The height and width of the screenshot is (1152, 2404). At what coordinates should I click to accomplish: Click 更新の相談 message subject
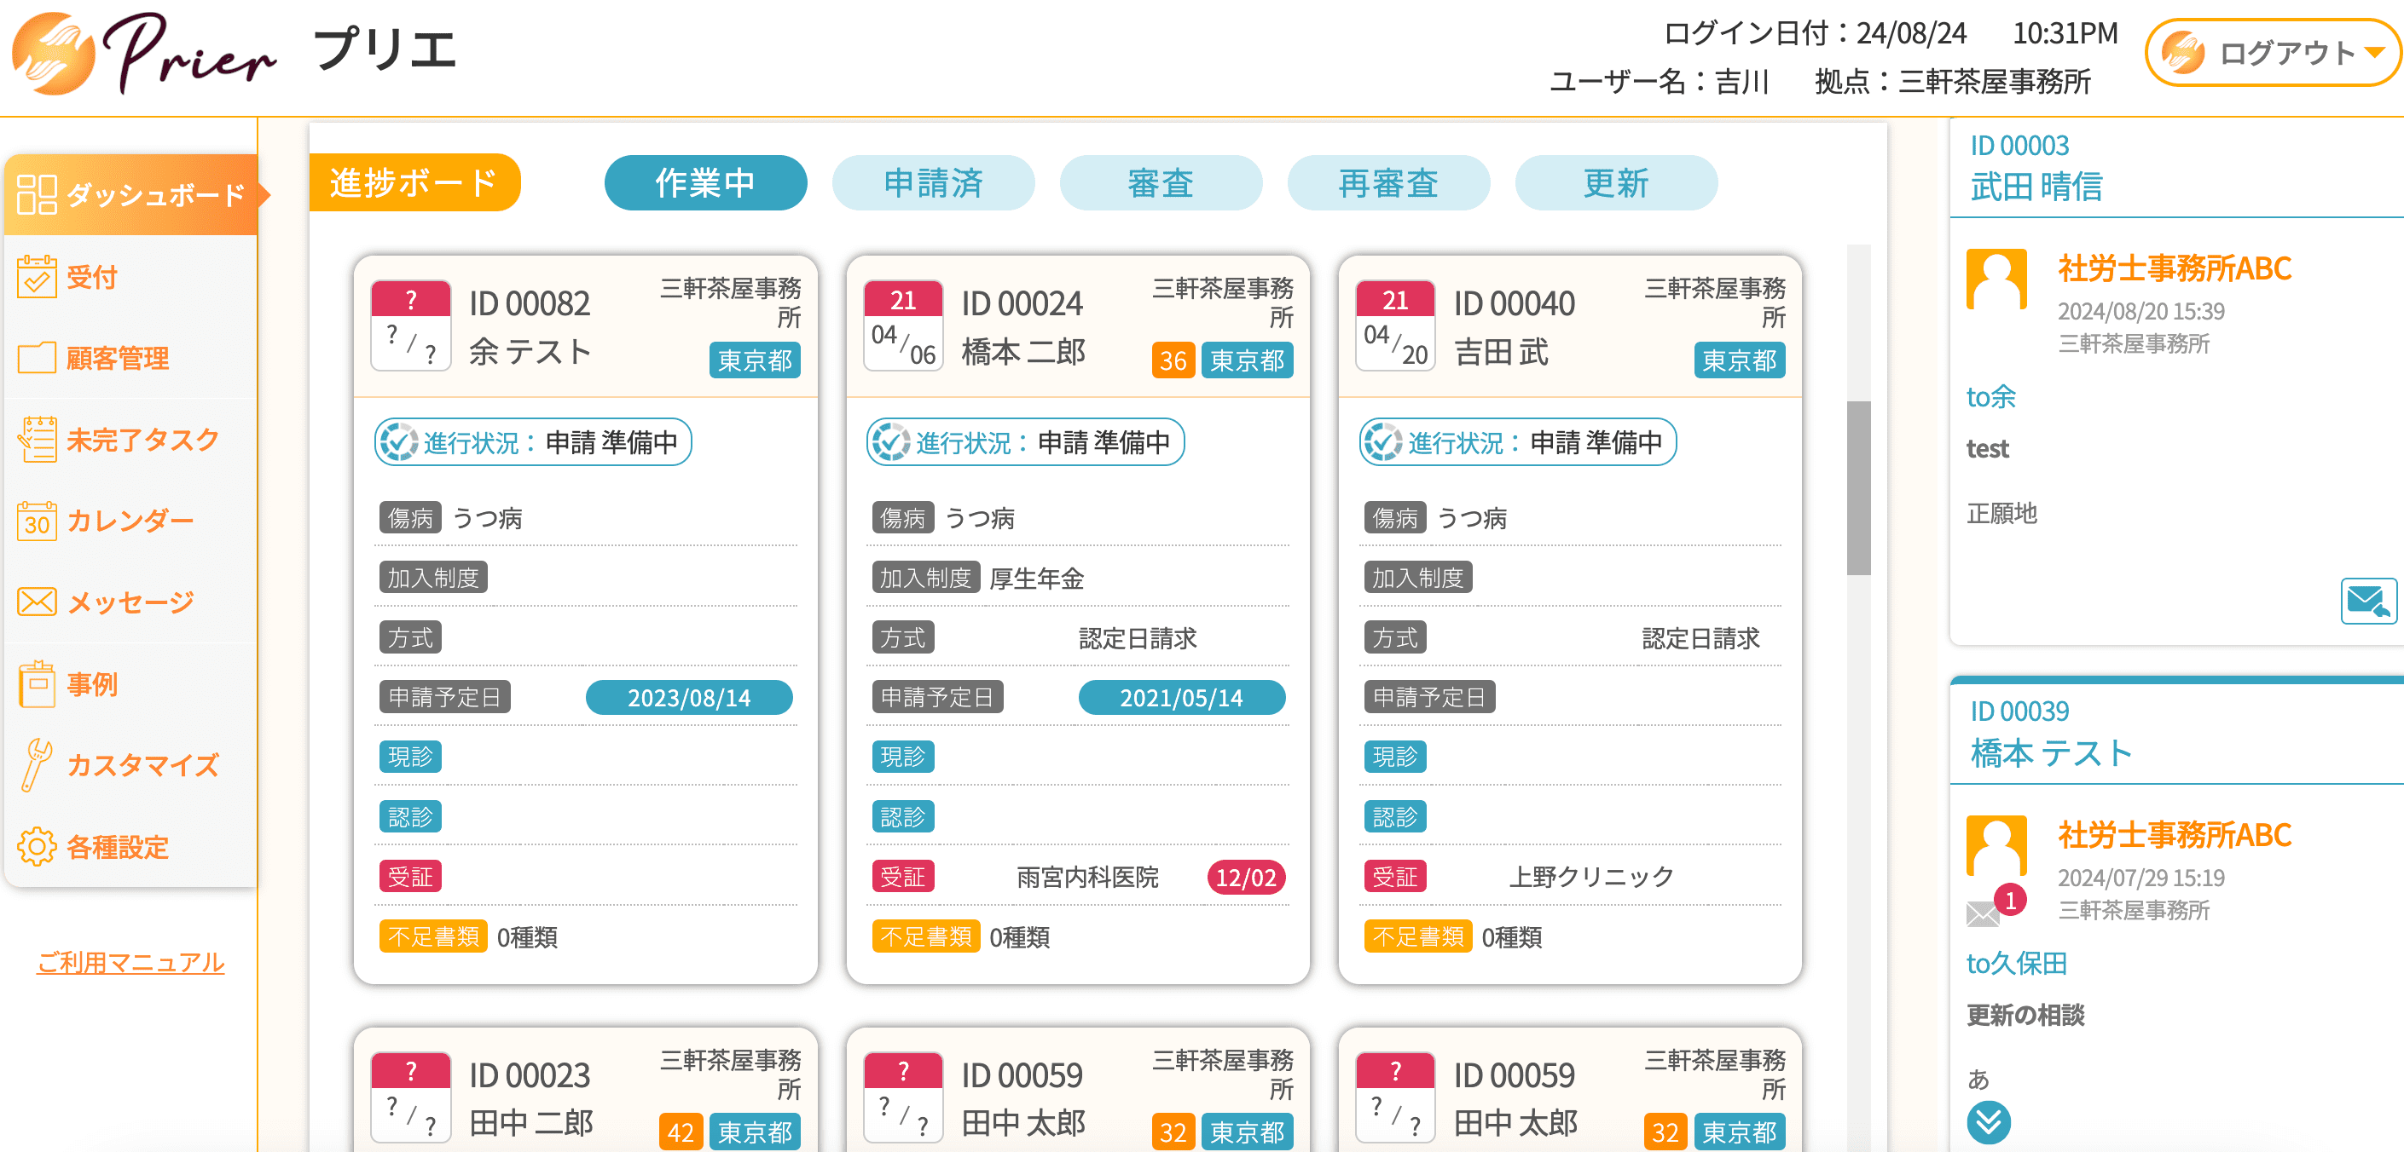pyautogui.click(x=2025, y=1015)
